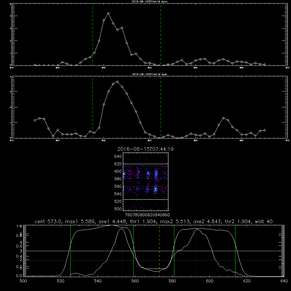This screenshot has width=291, height=291.
Task: Click the second green dashed line in dusk plot
Action: pyautogui.click(x=161, y=107)
